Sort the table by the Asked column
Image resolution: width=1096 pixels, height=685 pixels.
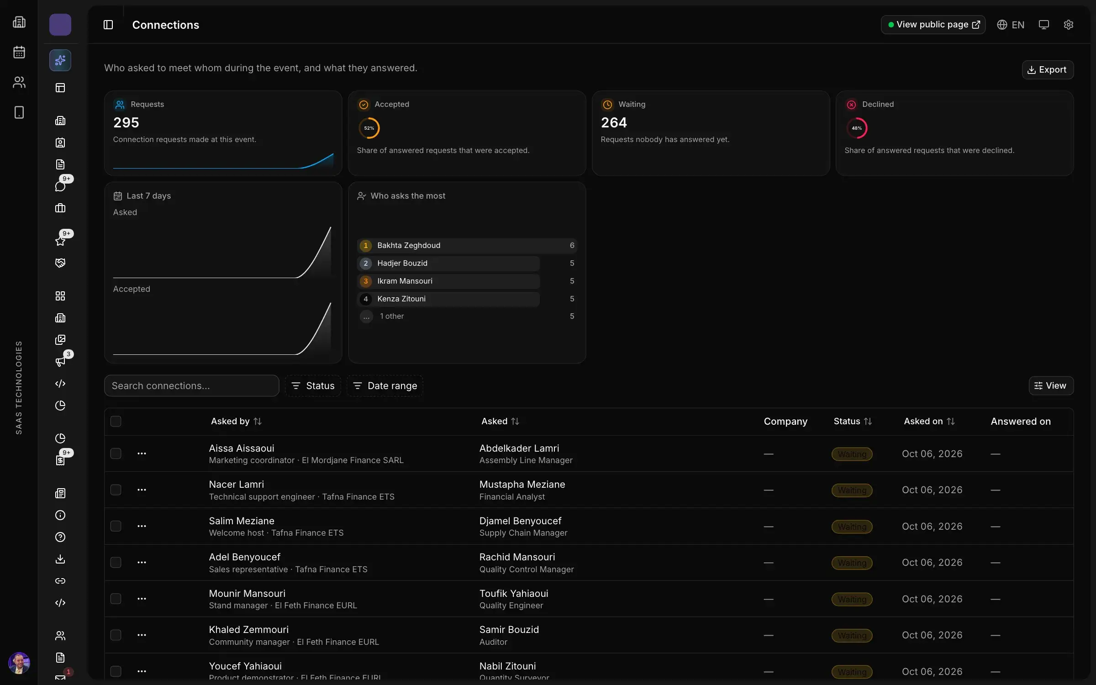tap(500, 421)
